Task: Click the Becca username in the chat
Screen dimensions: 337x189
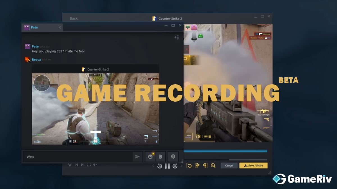Action: 36,60
